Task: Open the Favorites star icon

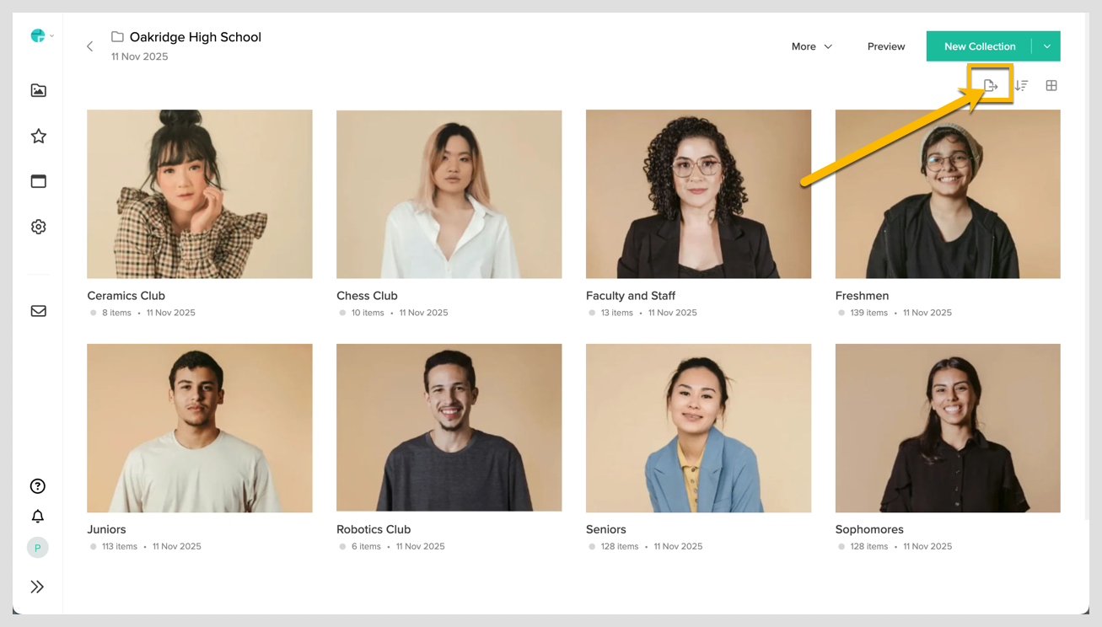Action: click(x=39, y=136)
